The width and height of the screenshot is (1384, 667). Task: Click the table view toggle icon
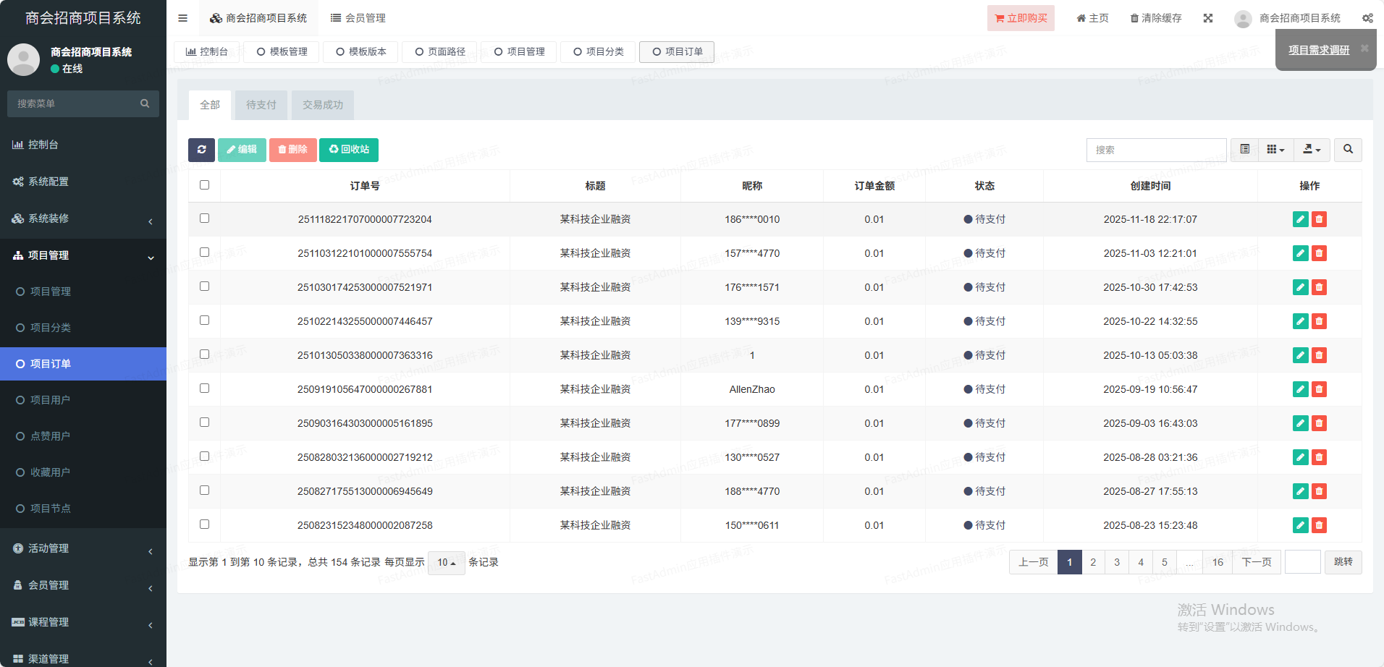tap(1244, 150)
